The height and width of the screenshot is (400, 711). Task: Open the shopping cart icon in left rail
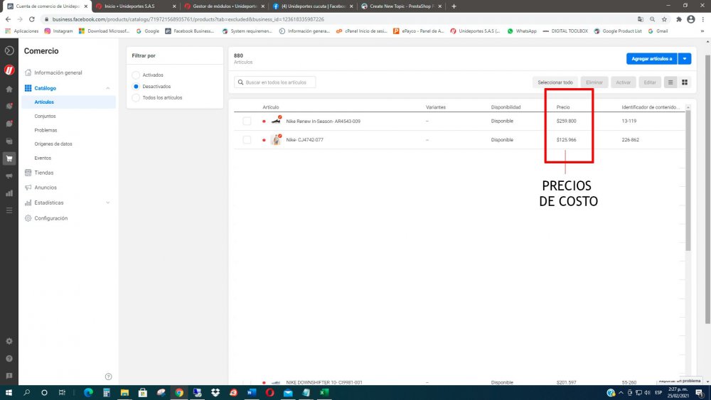[x=9, y=158]
